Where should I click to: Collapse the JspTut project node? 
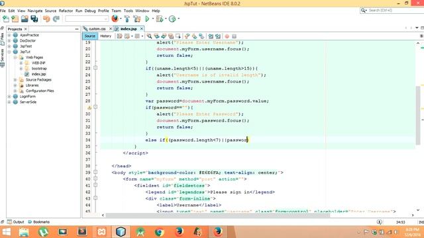(9, 52)
